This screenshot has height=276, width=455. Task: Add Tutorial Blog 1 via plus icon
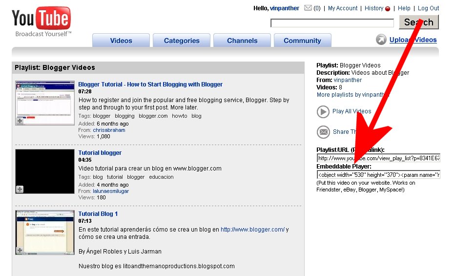pyautogui.click(x=20, y=250)
